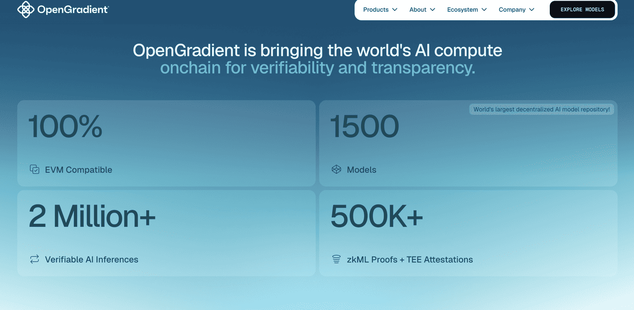Click the OpenGradient brand name text

[73, 9]
